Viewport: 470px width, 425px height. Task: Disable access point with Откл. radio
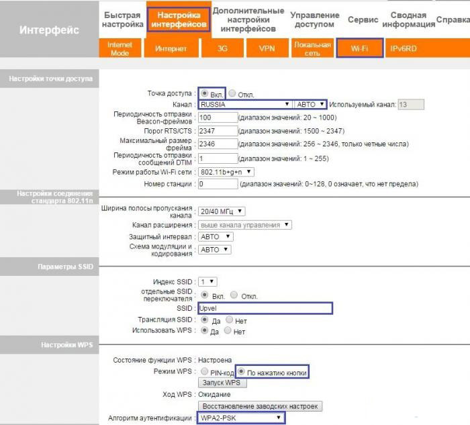[232, 93]
